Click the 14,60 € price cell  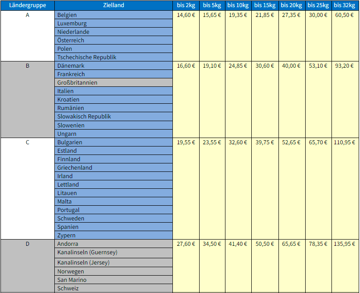click(x=186, y=15)
